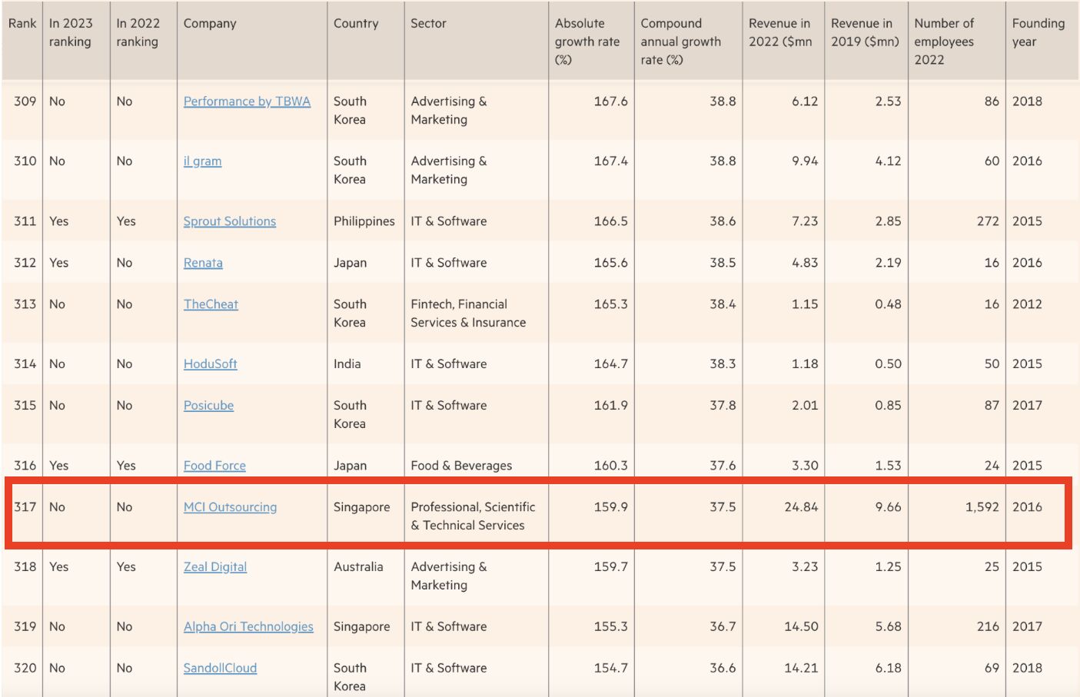Click the Sector column header
This screenshot has width=1080, height=697.
pos(428,24)
